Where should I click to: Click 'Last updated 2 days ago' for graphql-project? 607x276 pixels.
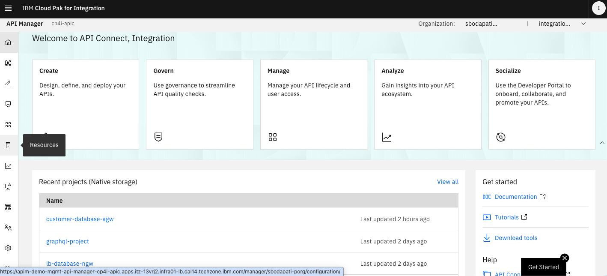point(394,241)
